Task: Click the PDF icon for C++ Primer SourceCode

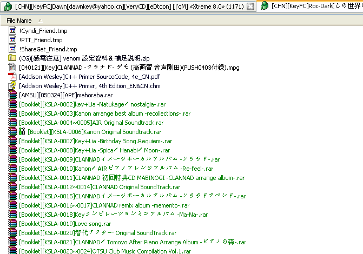Action: pyautogui.click(x=12, y=77)
